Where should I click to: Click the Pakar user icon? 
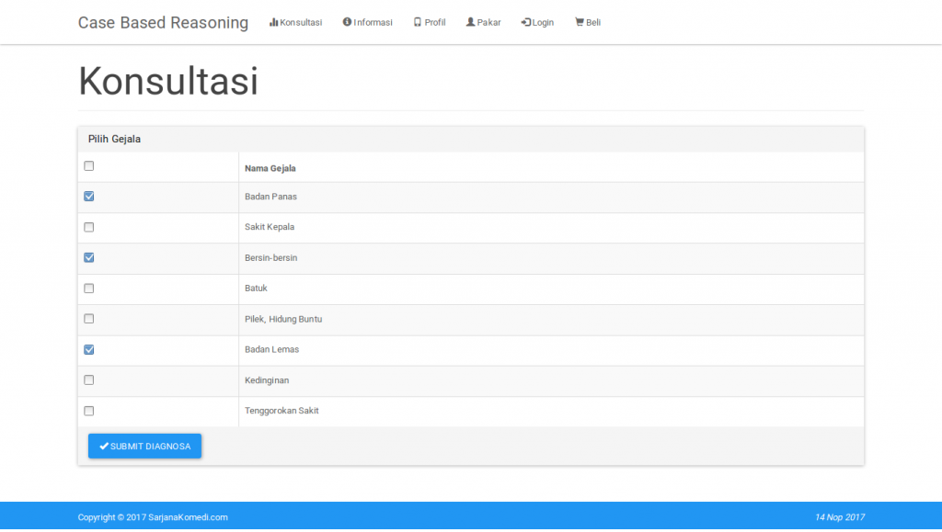[x=470, y=22]
